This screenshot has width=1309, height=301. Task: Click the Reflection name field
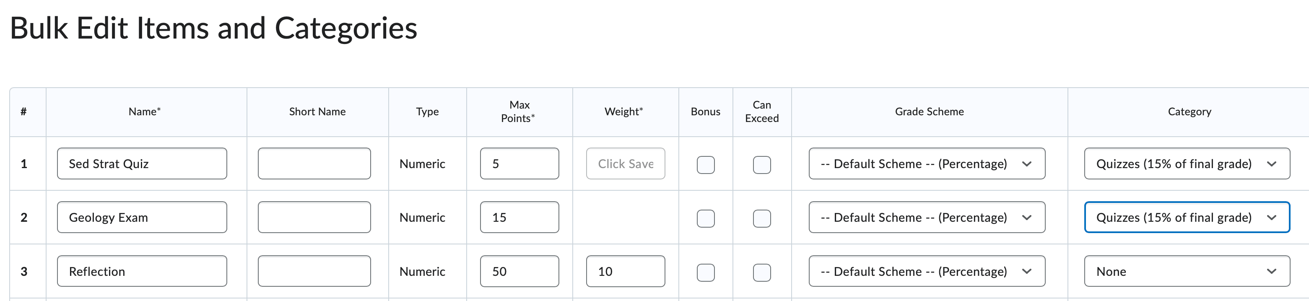point(141,271)
